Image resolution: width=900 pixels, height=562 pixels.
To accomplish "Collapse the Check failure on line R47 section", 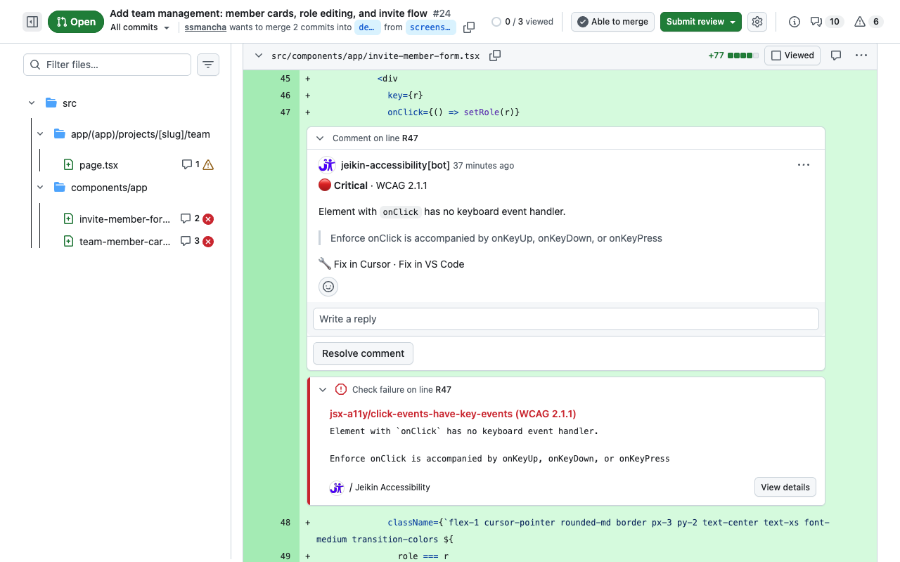I will (x=323, y=389).
